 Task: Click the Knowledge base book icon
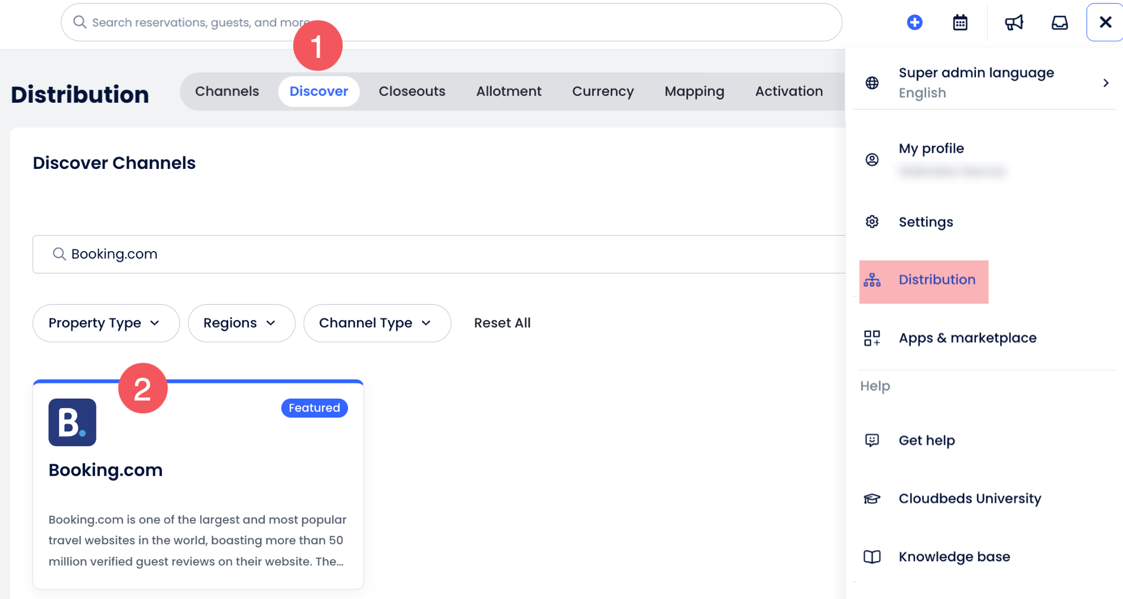pos(872,556)
